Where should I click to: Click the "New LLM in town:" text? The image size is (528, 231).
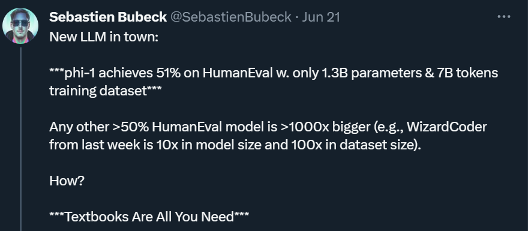coord(104,37)
